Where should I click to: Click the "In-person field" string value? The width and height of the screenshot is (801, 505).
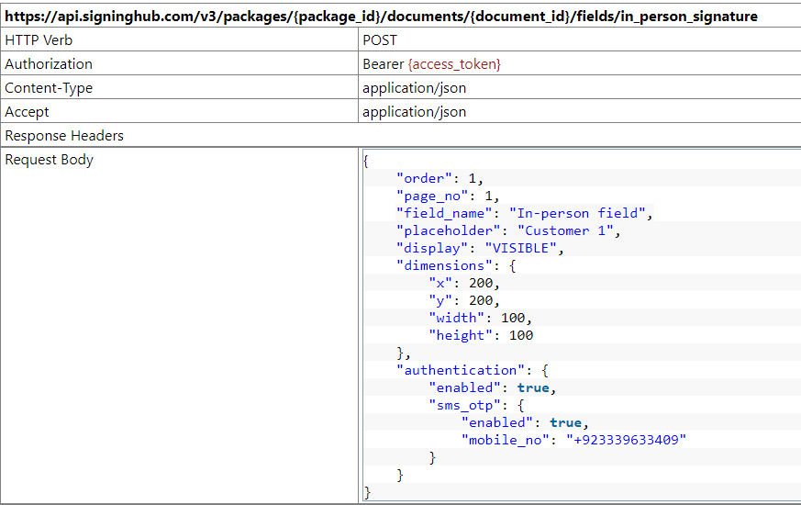pos(579,213)
